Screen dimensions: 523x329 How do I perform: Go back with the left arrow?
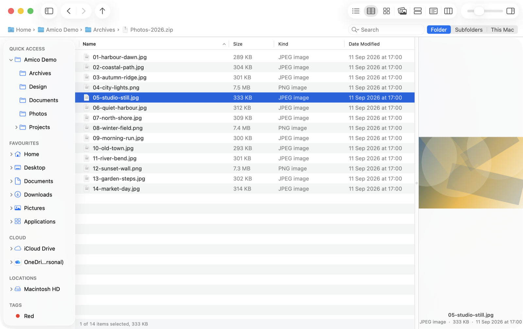pos(69,11)
